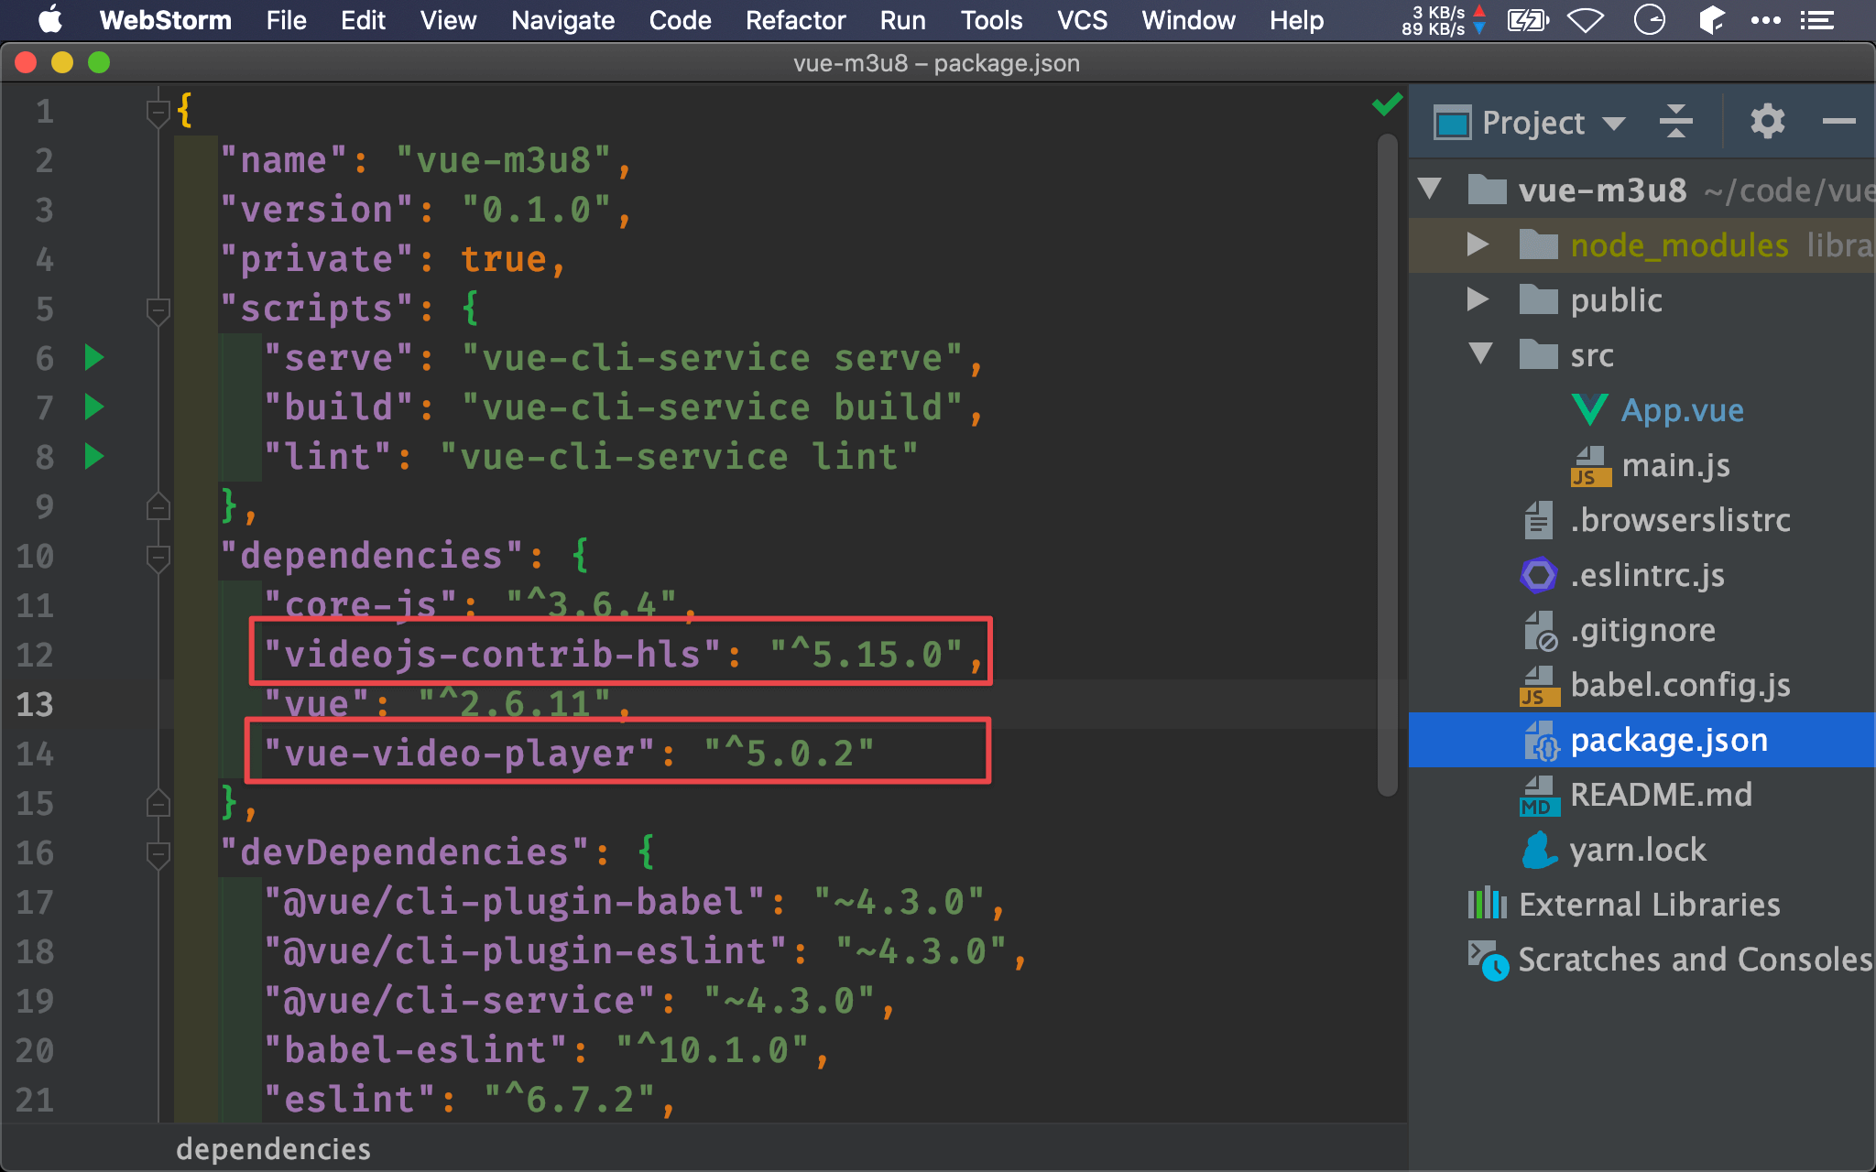Open the Apple menu
Image resolution: width=1876 pixels, height=1172 pixels.
50,20
